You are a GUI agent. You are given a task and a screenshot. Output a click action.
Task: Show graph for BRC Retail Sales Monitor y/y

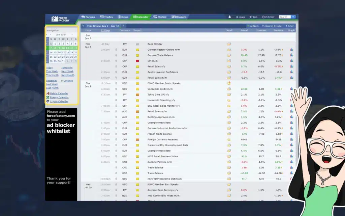(x=291, y=106)
